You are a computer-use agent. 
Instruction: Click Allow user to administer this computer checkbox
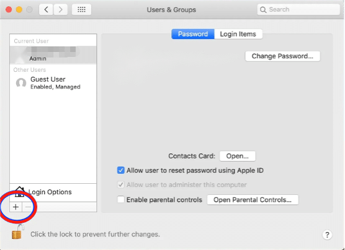point(121,184)
